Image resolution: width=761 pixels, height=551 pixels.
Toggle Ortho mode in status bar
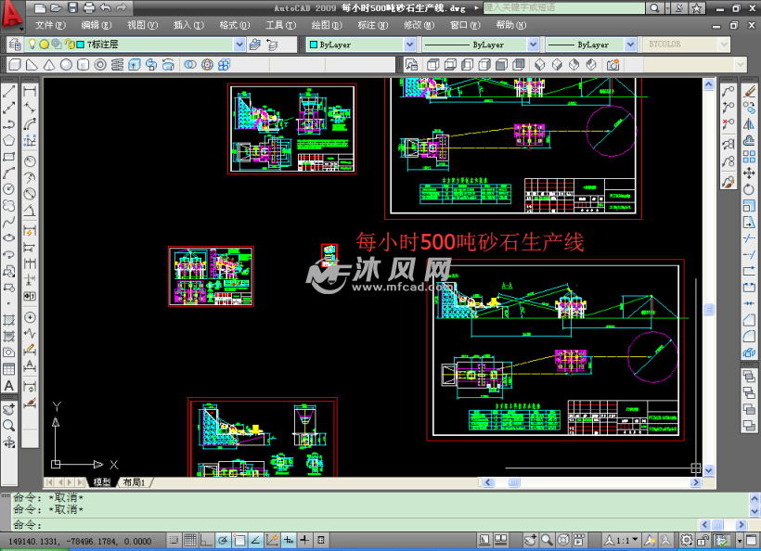click(x=207, y=540)
